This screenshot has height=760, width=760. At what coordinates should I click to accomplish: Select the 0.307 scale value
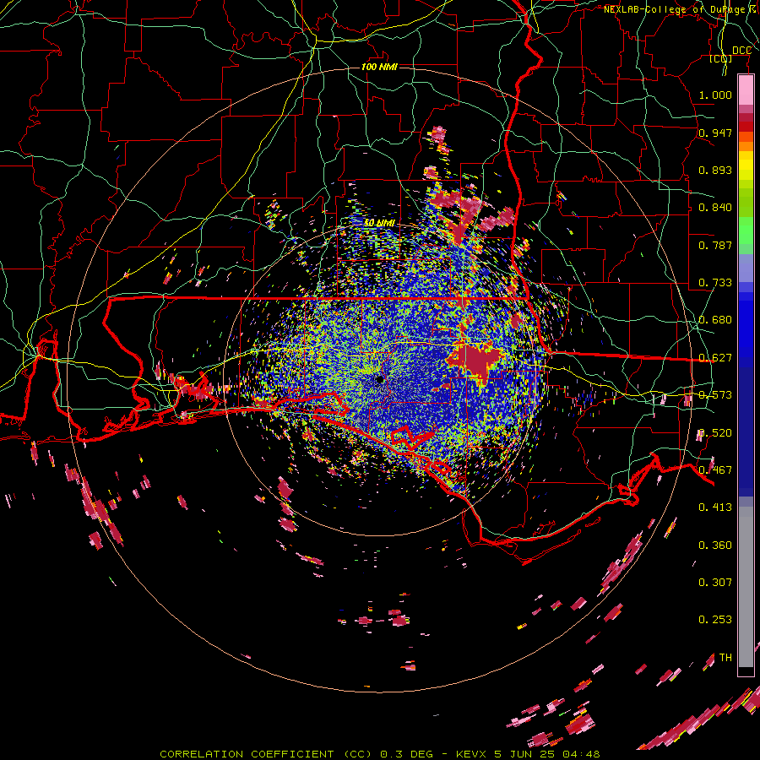pyautogui.click(x=715, y=582)
